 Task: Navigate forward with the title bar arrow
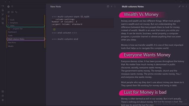[9, 2]
